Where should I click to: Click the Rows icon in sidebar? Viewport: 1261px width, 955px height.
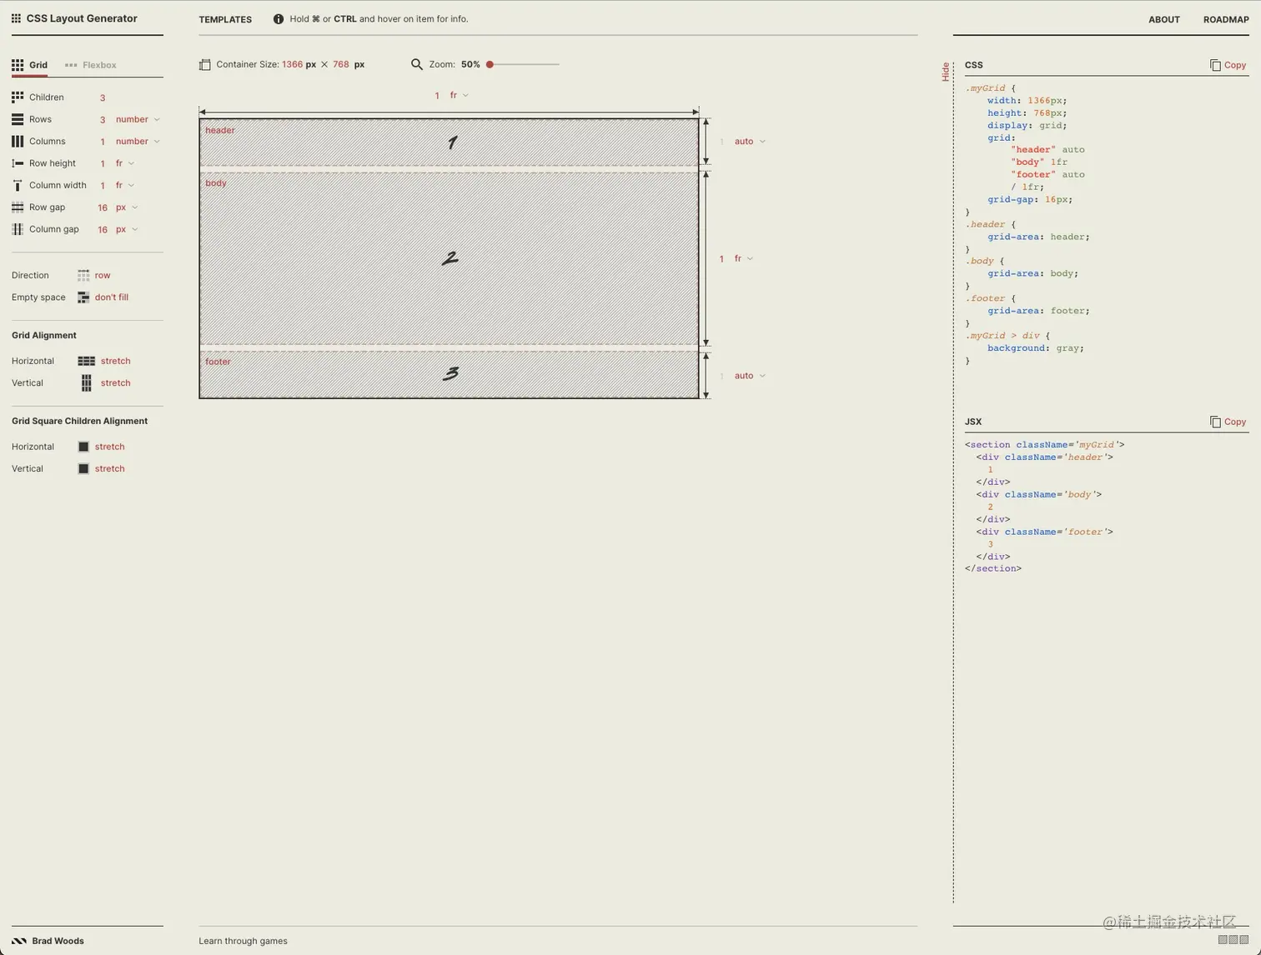[18, 119]
